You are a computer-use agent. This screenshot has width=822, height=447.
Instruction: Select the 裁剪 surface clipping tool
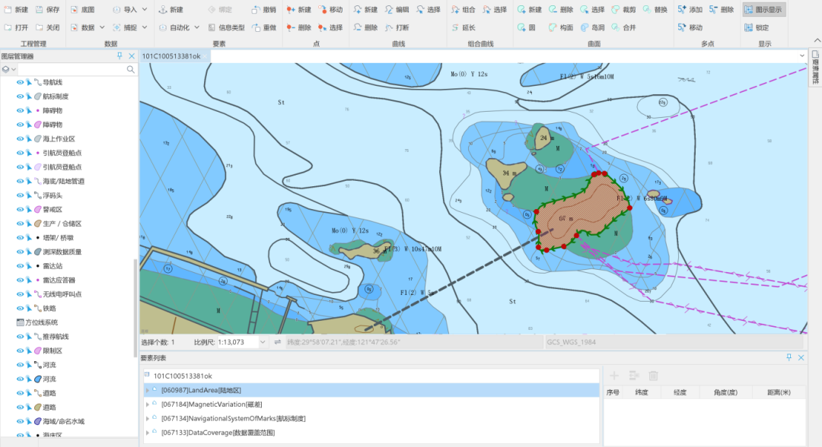(623, 10)
